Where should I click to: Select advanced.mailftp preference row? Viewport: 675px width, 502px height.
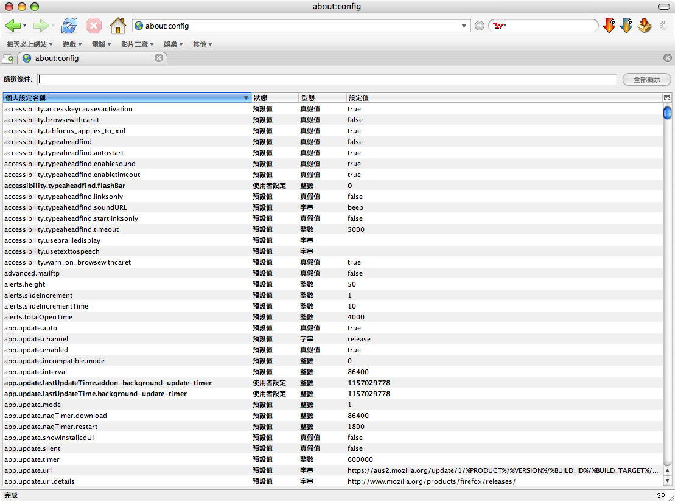332,273
